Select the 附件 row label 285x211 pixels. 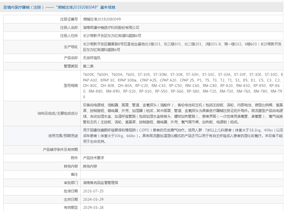pyautogui.click(x=74, y=158)
